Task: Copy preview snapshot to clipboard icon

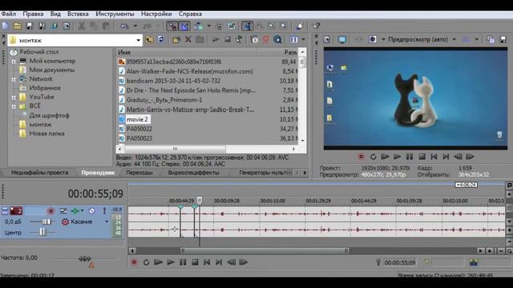Action: pyautogui.click(x=491, y=39)
